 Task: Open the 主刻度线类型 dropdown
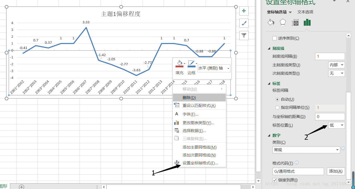(336, 65)
